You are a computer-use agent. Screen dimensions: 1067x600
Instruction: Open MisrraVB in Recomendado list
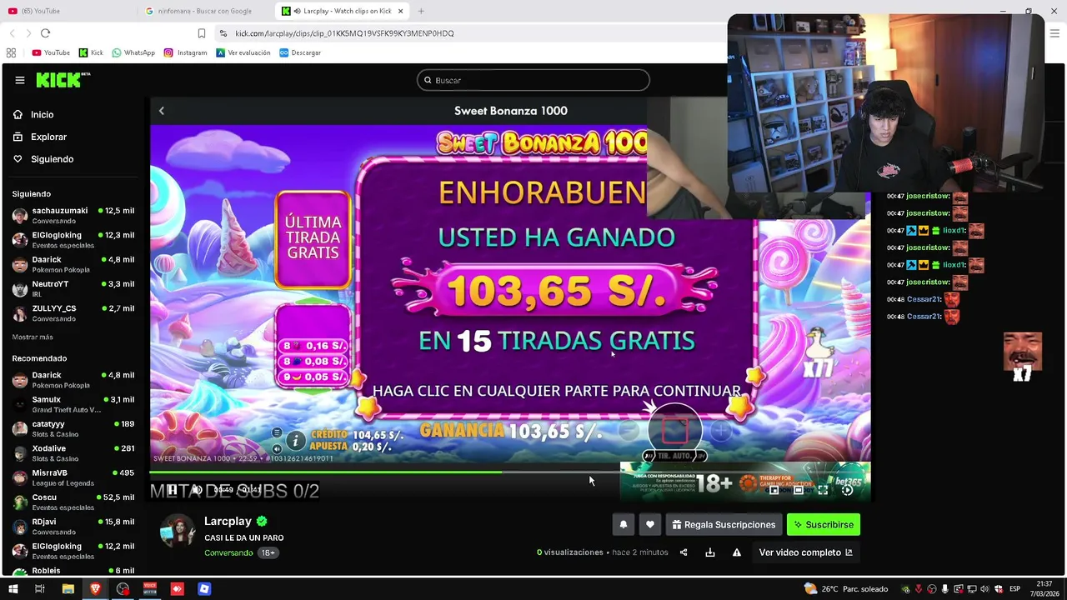(x=73, y=477)
